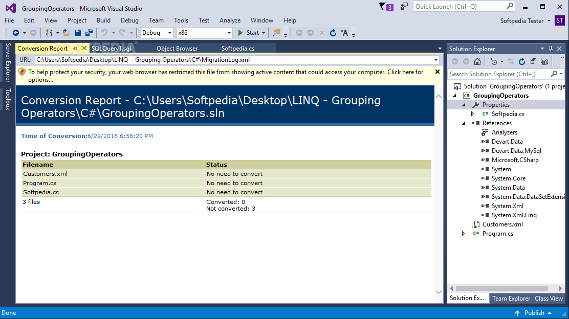Open the File menu

[9, 20]
